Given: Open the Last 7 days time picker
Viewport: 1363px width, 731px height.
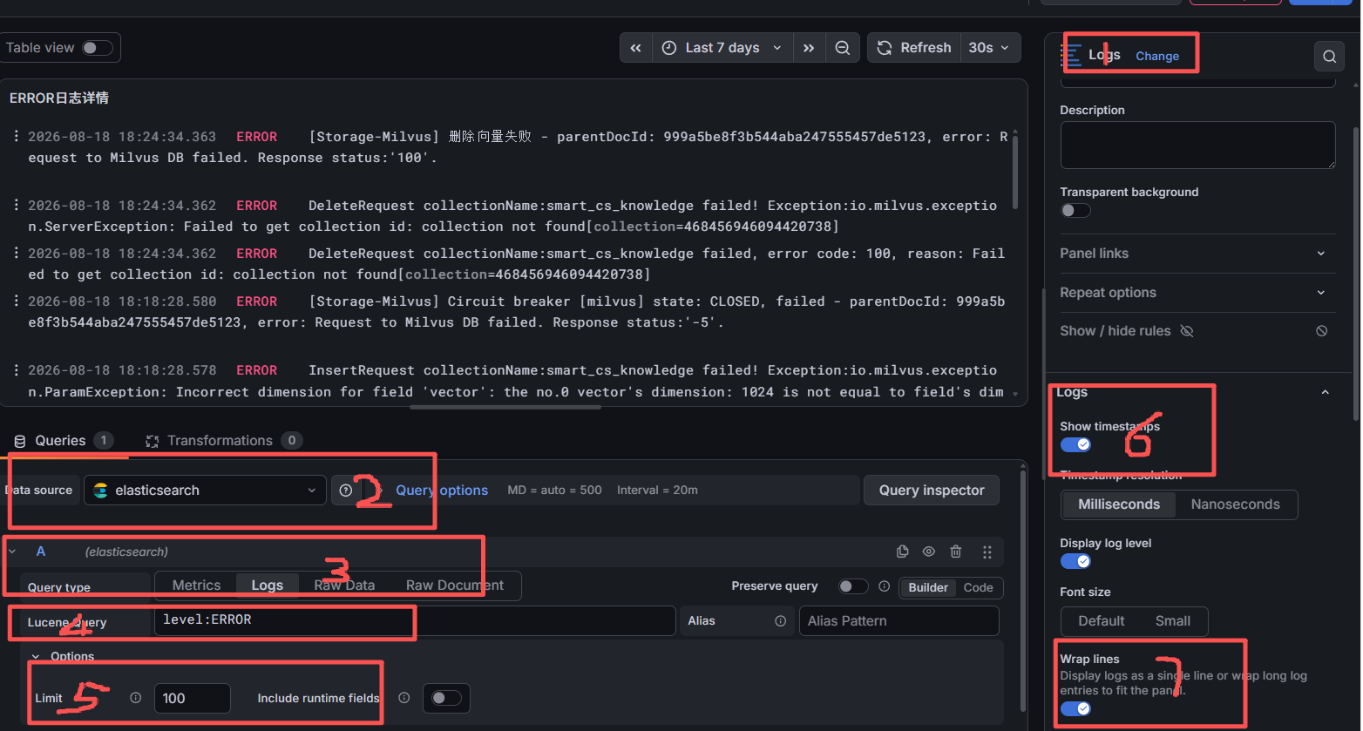Looking at the screenshot, I should [722, 48].
